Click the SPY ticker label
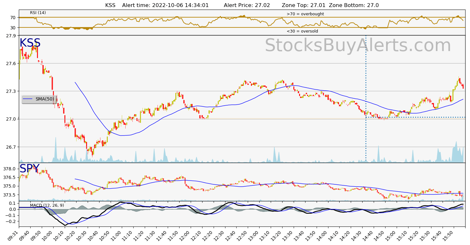 30,168
